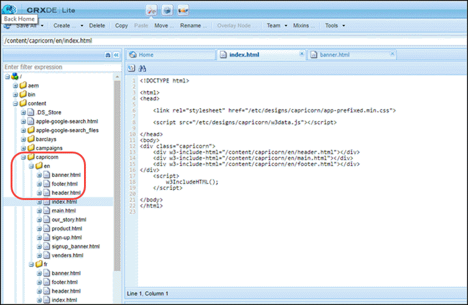Open the Create dropdown arrow
The image size is (468, 305).
[x=82, y=25]
